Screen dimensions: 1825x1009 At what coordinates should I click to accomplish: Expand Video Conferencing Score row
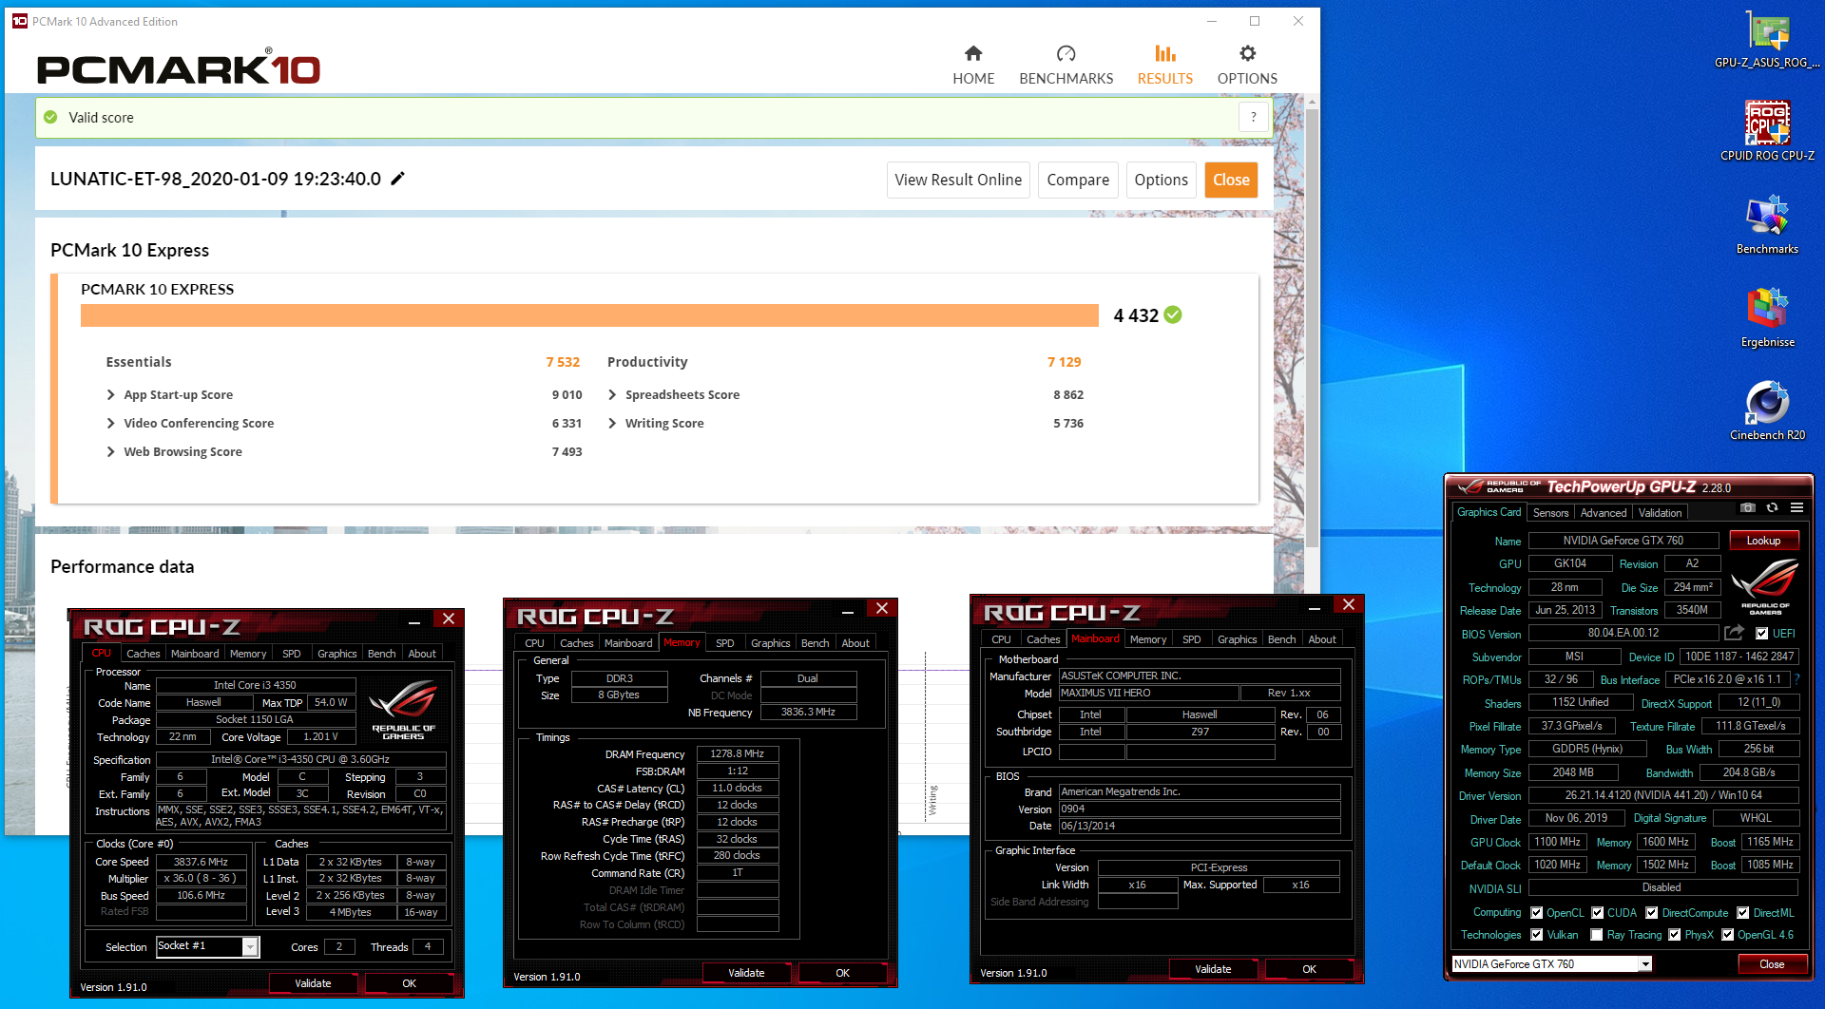tap(110, 423)
